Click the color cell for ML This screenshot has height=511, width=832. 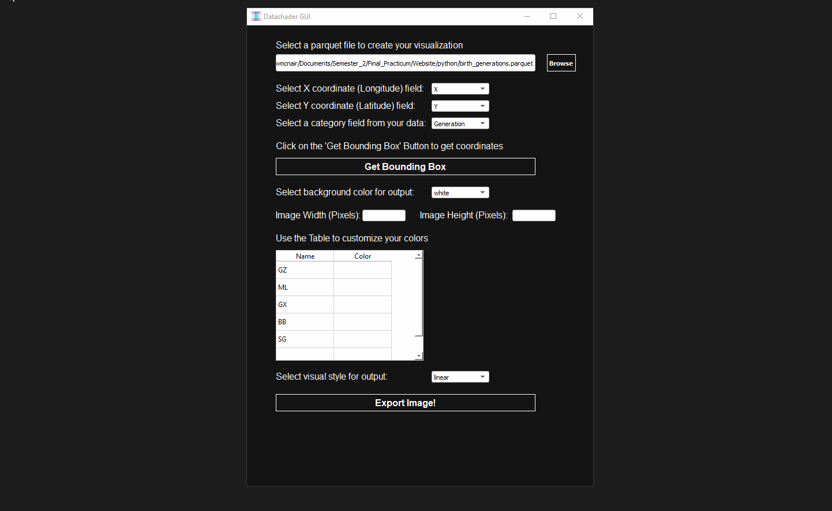(362, 287)
